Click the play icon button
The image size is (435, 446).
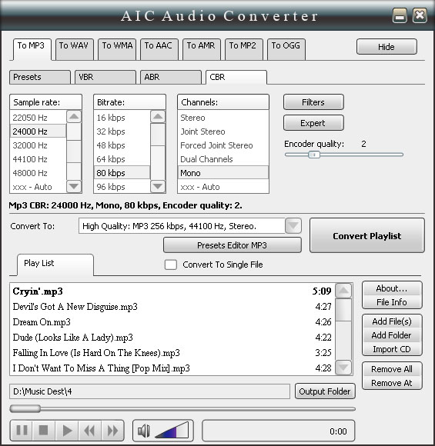point(67,430)
